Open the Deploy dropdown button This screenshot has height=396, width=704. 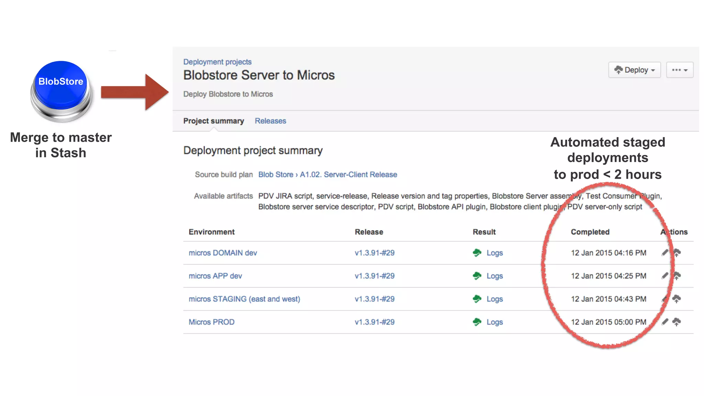[x=634, y=70]
